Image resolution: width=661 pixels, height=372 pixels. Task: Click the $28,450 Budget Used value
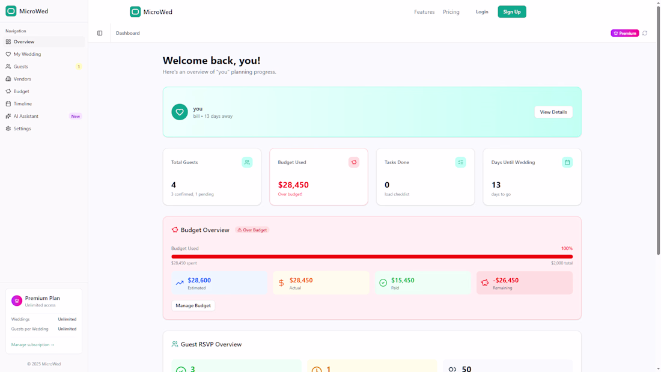click(x=293, y=184)
